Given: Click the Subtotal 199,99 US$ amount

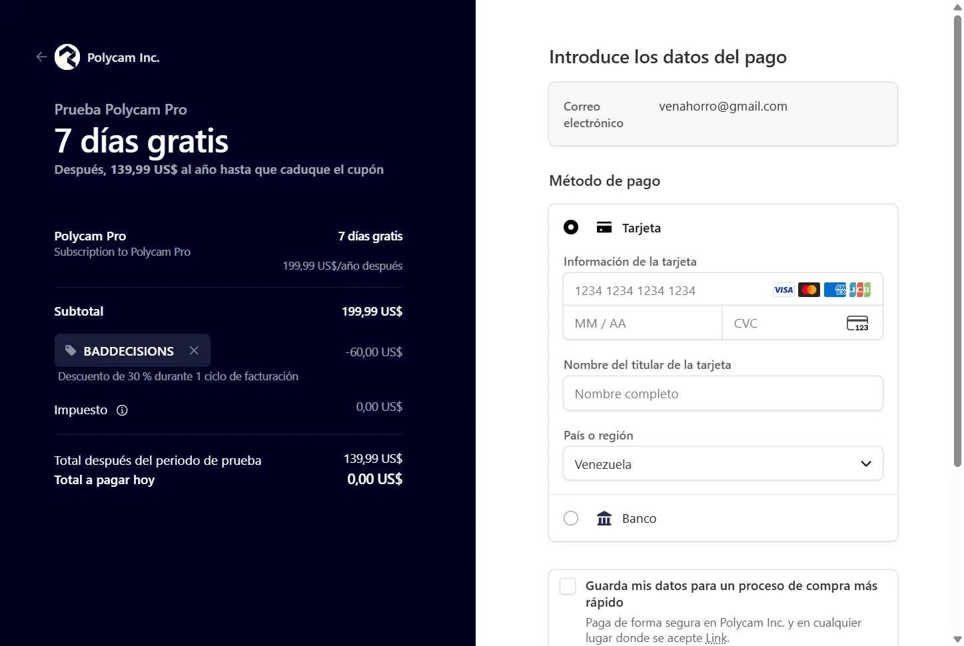Looking at the screenshot, I should tap(372, 311).
